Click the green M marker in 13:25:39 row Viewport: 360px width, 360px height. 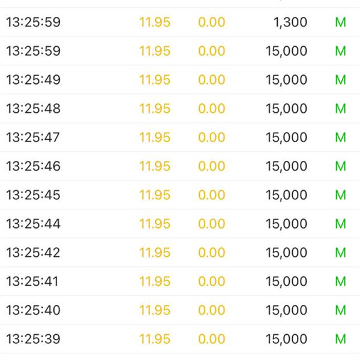[340, 339]
